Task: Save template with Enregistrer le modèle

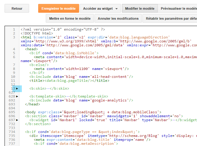Action: pyautogui.click(x=58, y=8)
